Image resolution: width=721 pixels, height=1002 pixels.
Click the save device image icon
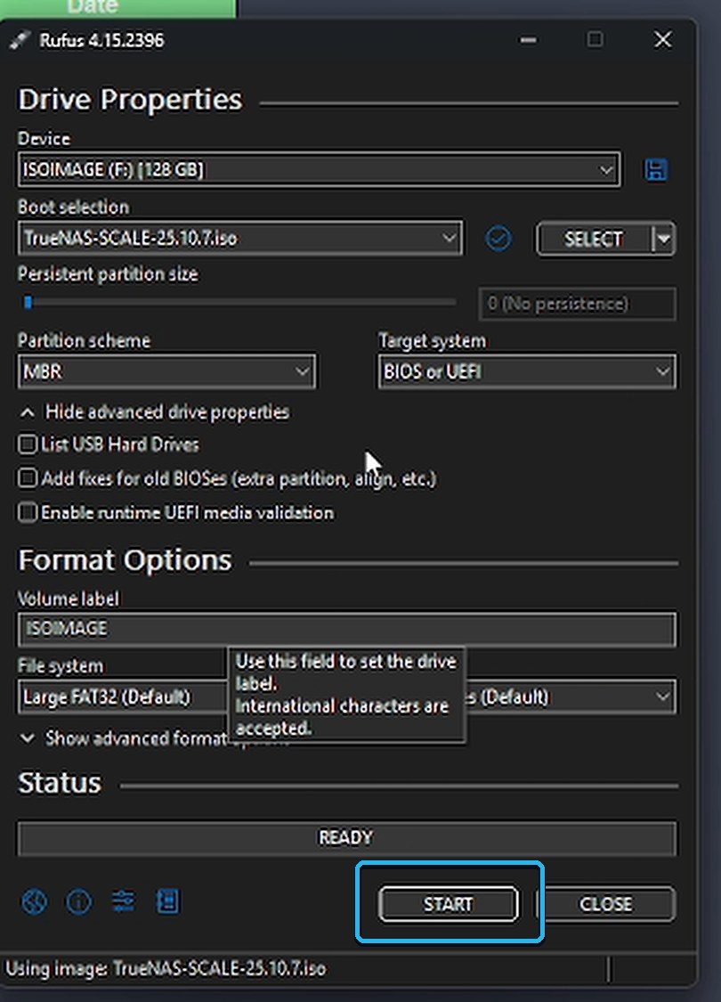[x=656, y=170]
